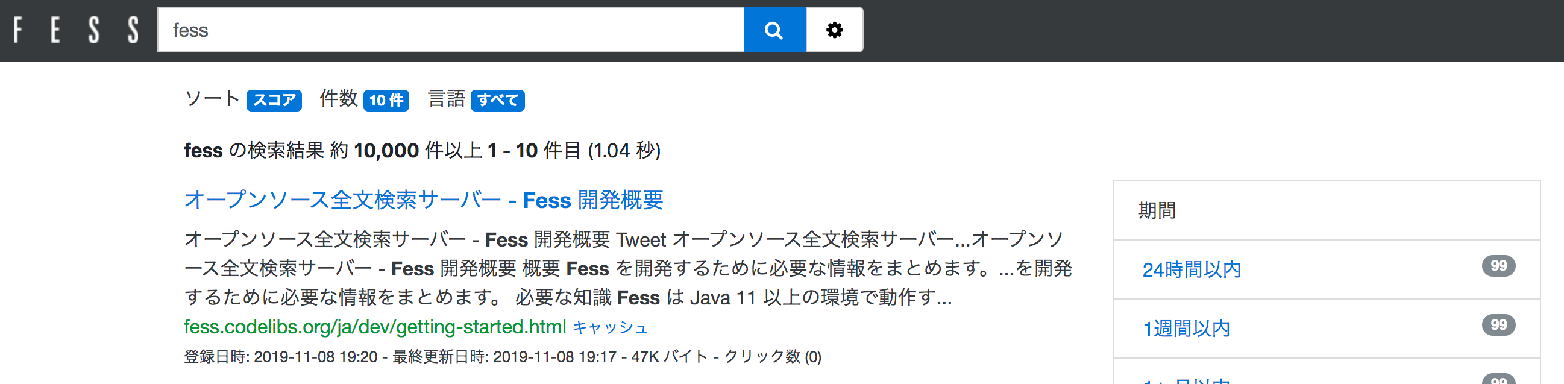The image size is (1564, 384).
Task: Click the 10 件 results count badge
Action: [x=386, y=100]
